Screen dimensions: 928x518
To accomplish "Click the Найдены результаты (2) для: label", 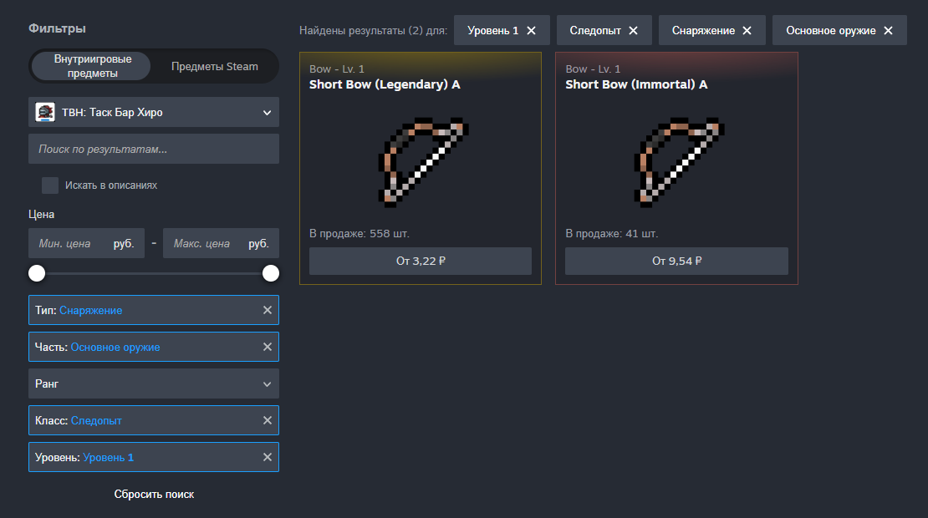I will point(373,31).
